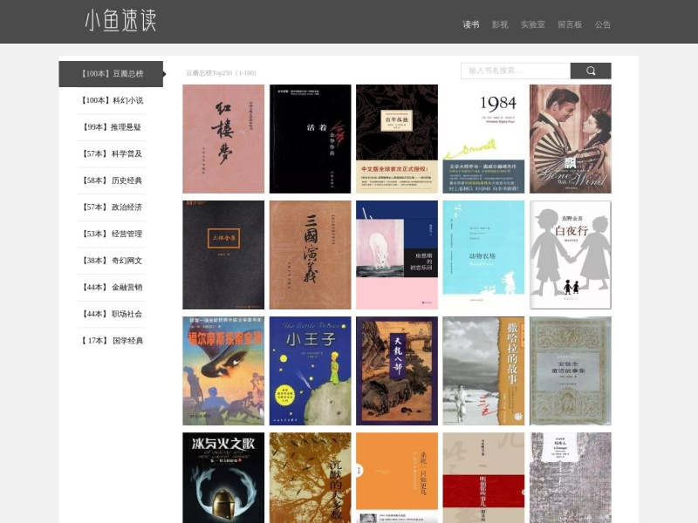Open the 三国演义 book cover
The width and height of the screenshot is (698, 523).
(311, 255)
